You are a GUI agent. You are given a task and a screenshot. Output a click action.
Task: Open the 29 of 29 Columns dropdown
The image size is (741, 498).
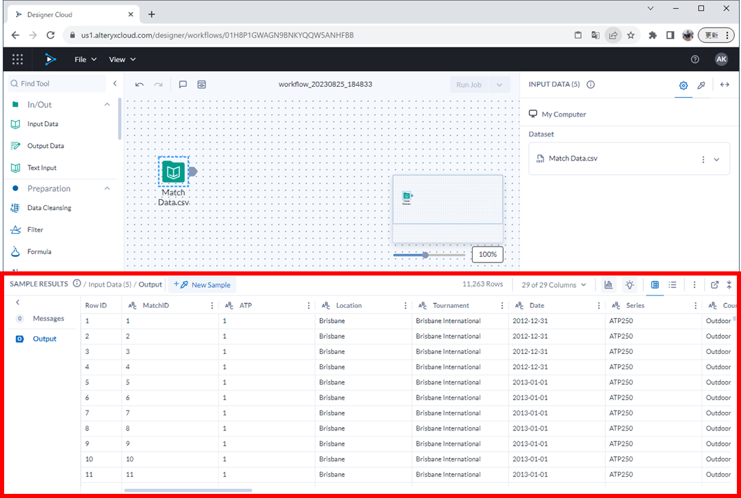tap(554, 285)
